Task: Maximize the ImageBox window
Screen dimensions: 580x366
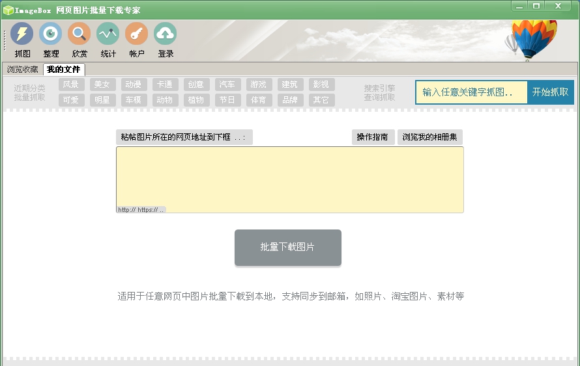Action: coord(536,7)
